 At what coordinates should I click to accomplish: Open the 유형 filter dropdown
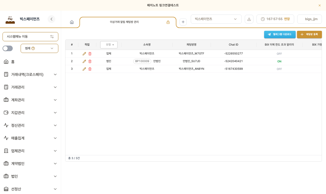pos(109,45)
